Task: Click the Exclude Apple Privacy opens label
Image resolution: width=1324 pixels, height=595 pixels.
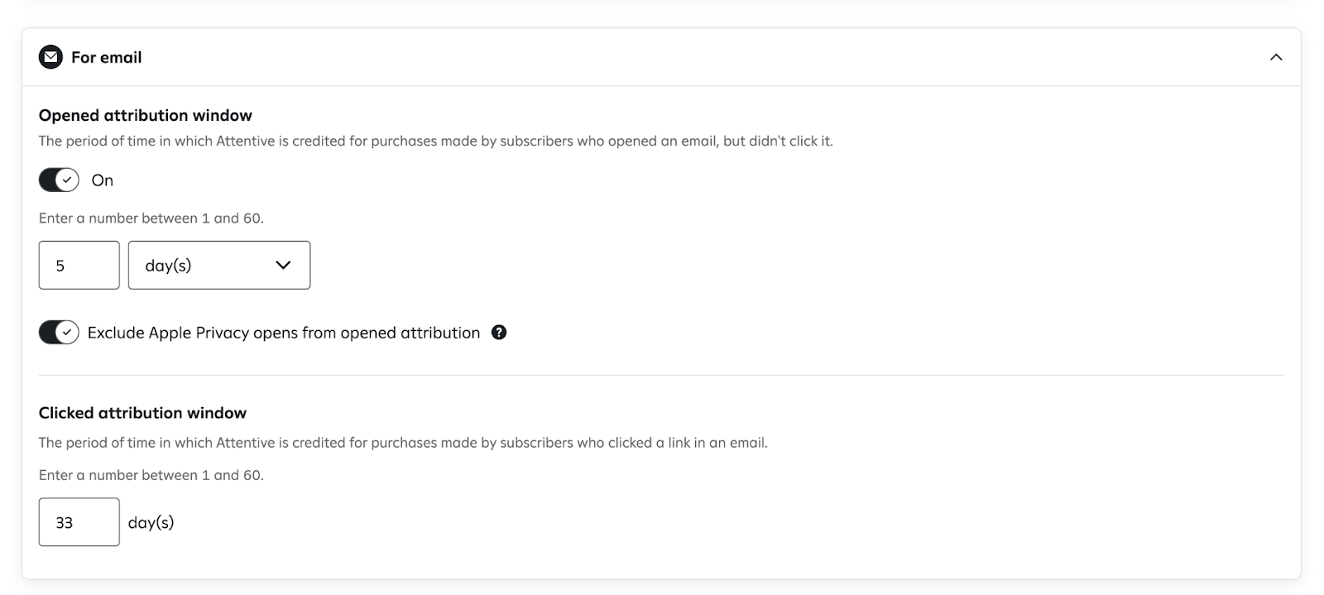Action: tap(284, 332)
